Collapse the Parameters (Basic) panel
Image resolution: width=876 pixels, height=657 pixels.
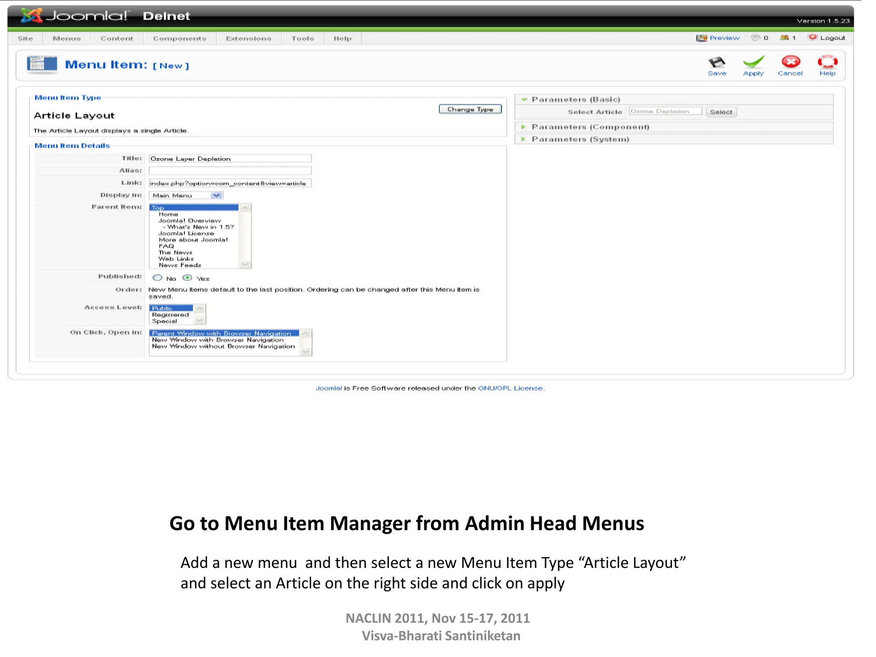point(524,99)
